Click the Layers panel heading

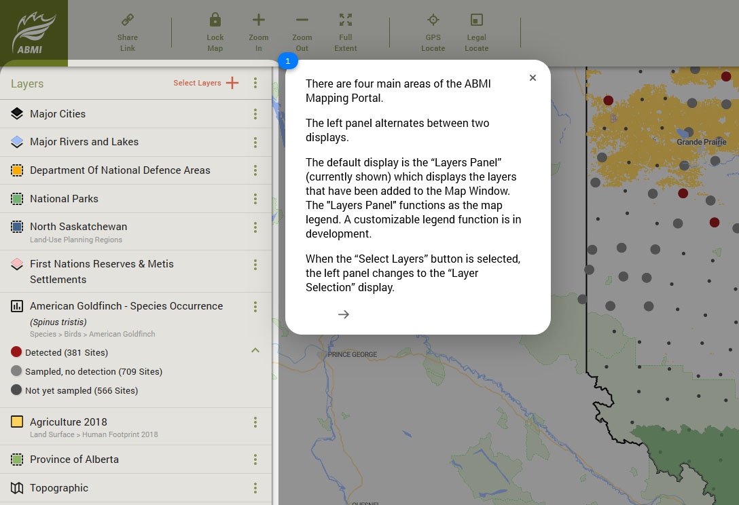(x=27, y=84)
